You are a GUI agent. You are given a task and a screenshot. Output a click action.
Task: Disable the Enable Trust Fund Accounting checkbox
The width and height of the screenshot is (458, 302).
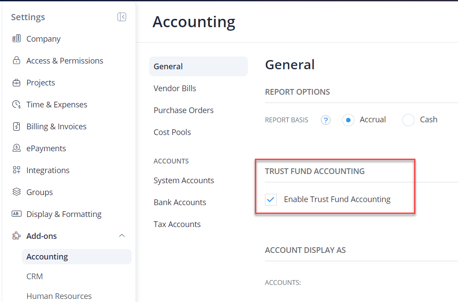271,199
